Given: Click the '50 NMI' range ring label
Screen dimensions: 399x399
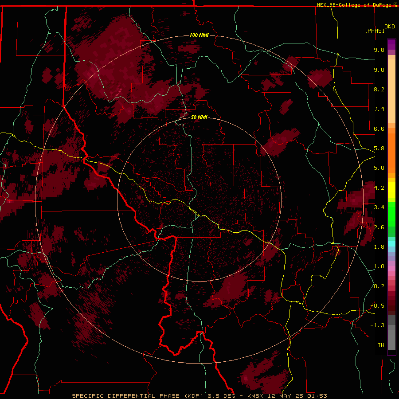Looking at the screenshot, I should coord(199,117).
